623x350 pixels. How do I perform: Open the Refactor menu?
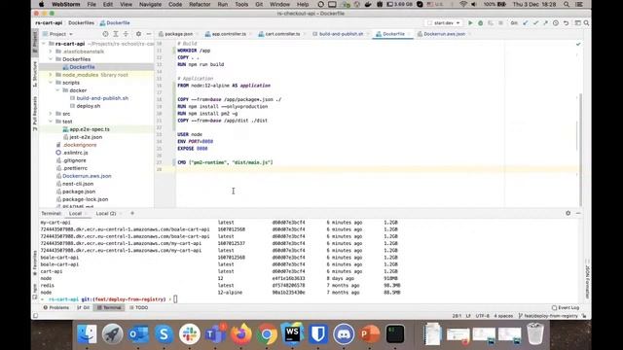pyautogui.click(x=200, y=4)
